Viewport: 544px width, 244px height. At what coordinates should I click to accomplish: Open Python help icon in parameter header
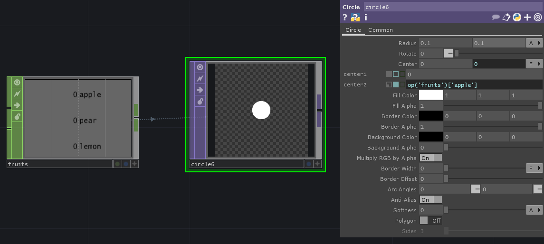click(x=355, y=18)
